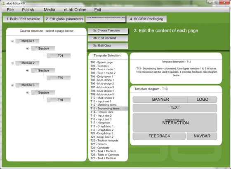This screenshot has width=231, height=169.
Task: Click the grid icon beside Module 3
Action: [x=17, y=85]
